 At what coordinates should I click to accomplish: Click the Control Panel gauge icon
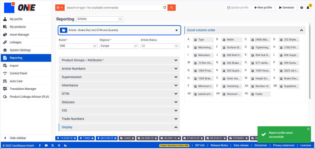(5, 73)
